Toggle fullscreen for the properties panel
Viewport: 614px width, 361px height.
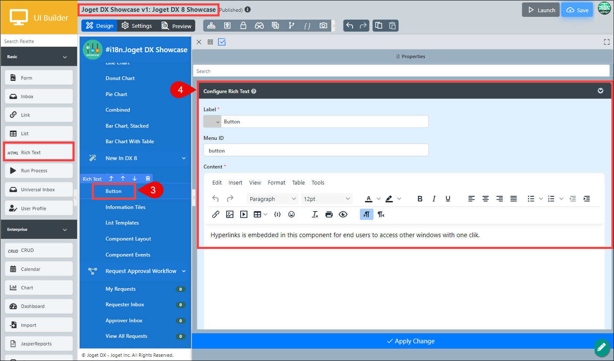[x=607, y=42]
